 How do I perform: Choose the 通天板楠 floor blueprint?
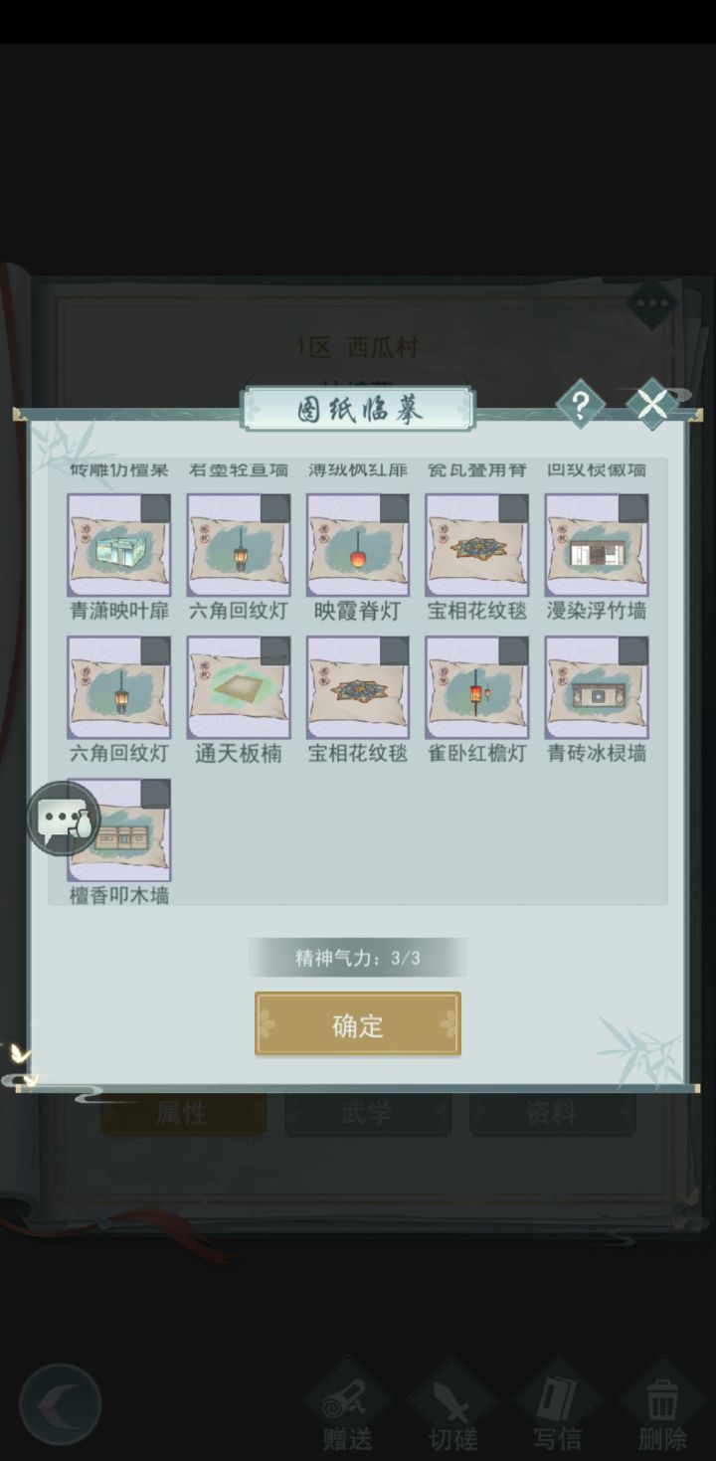239,688
